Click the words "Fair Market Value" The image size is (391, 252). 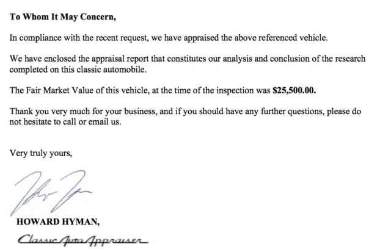coord(60,90)
